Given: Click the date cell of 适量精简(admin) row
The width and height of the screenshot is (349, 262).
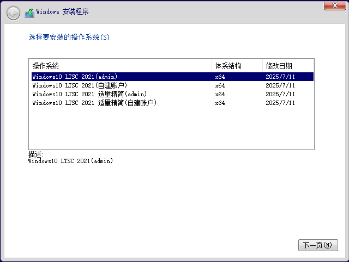Looking at the screenshot, I should [x=280, y=94].
